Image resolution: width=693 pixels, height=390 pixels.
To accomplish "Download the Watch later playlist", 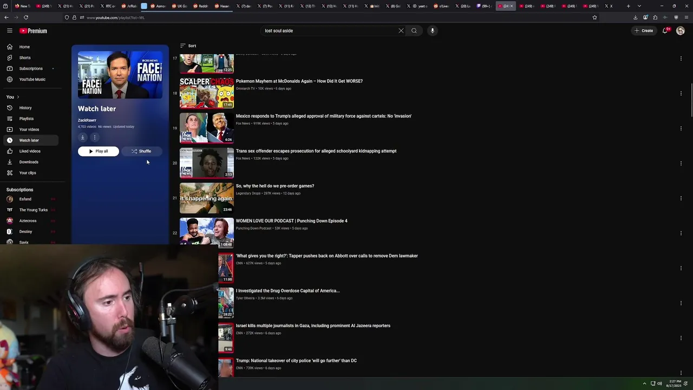I will [83, 138].
